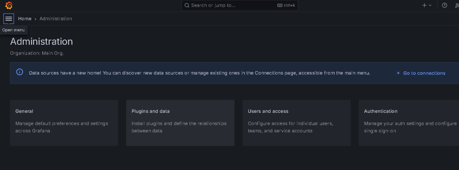Follow the Go to connections link
459x170 pixels.
(x=421, y=73)
